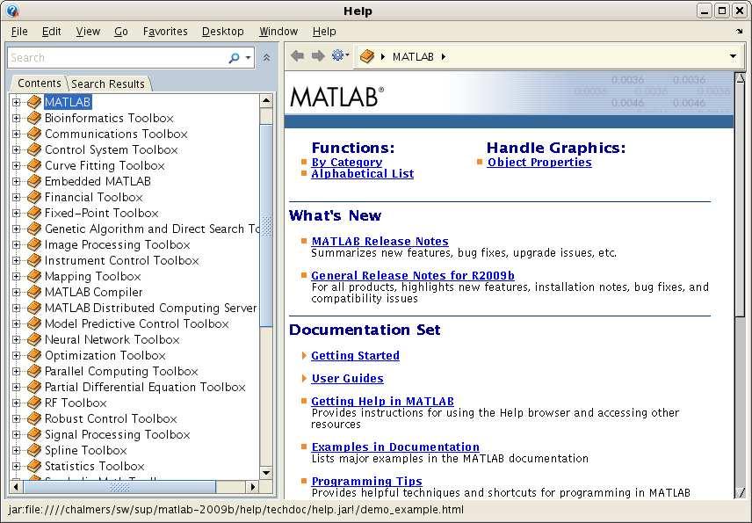Click the search magnifier icon

(x=234, y=58)
